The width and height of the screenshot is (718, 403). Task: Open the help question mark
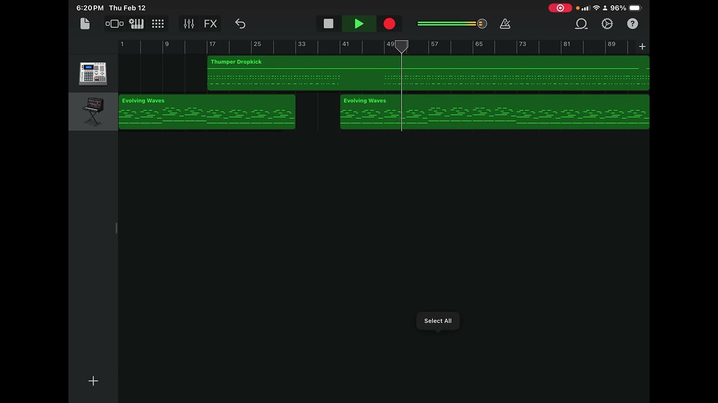pyautogui.click(x=632, y=24)
